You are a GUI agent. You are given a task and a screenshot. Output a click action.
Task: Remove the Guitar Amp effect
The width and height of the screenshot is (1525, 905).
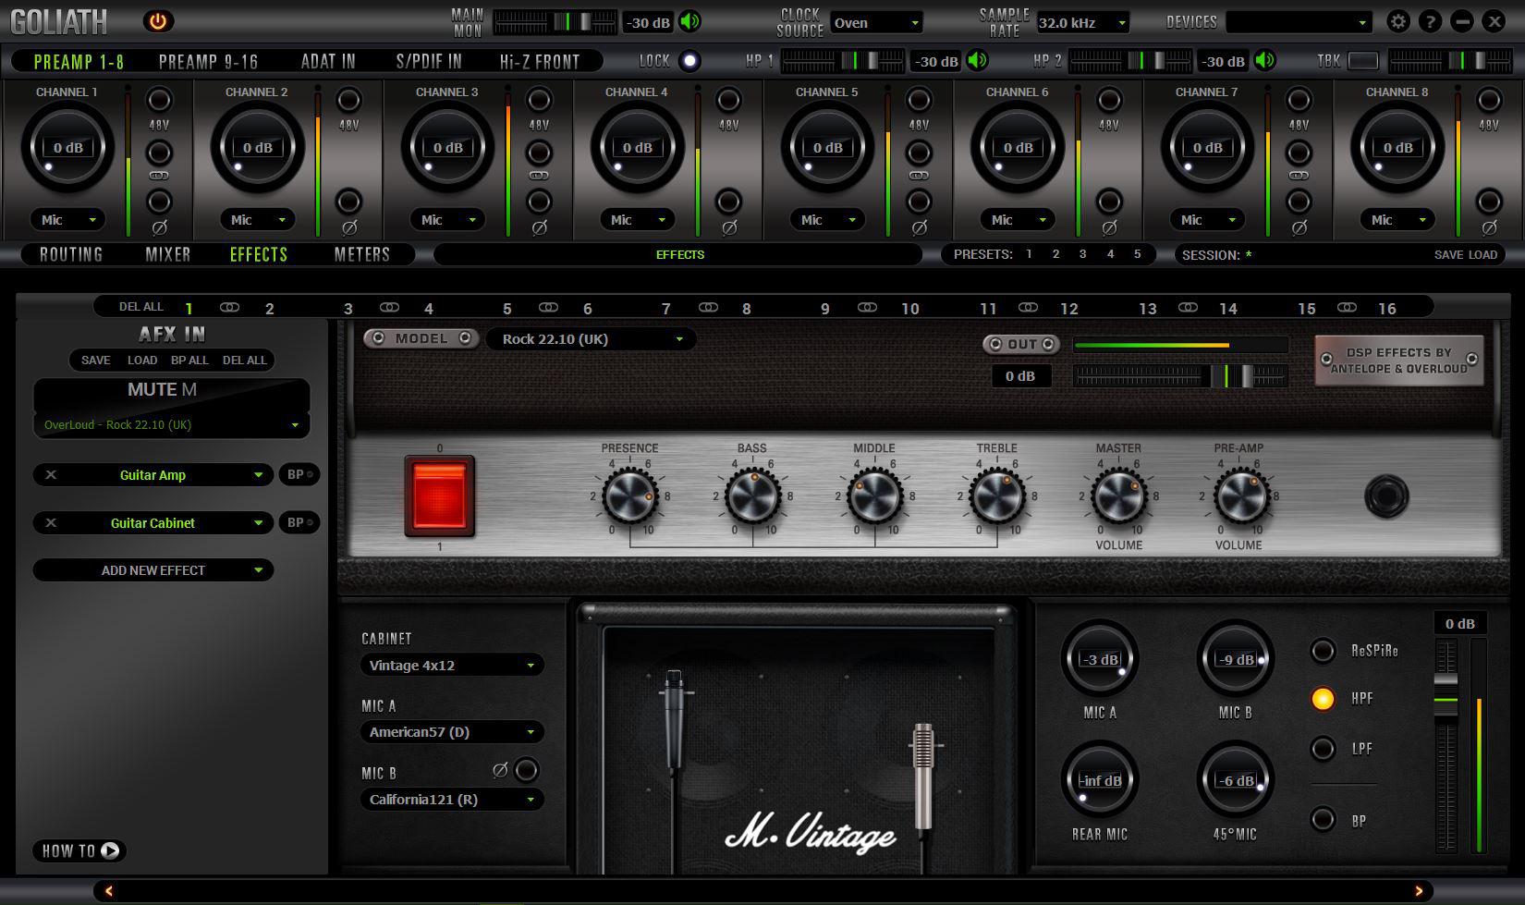coord(51,474)
